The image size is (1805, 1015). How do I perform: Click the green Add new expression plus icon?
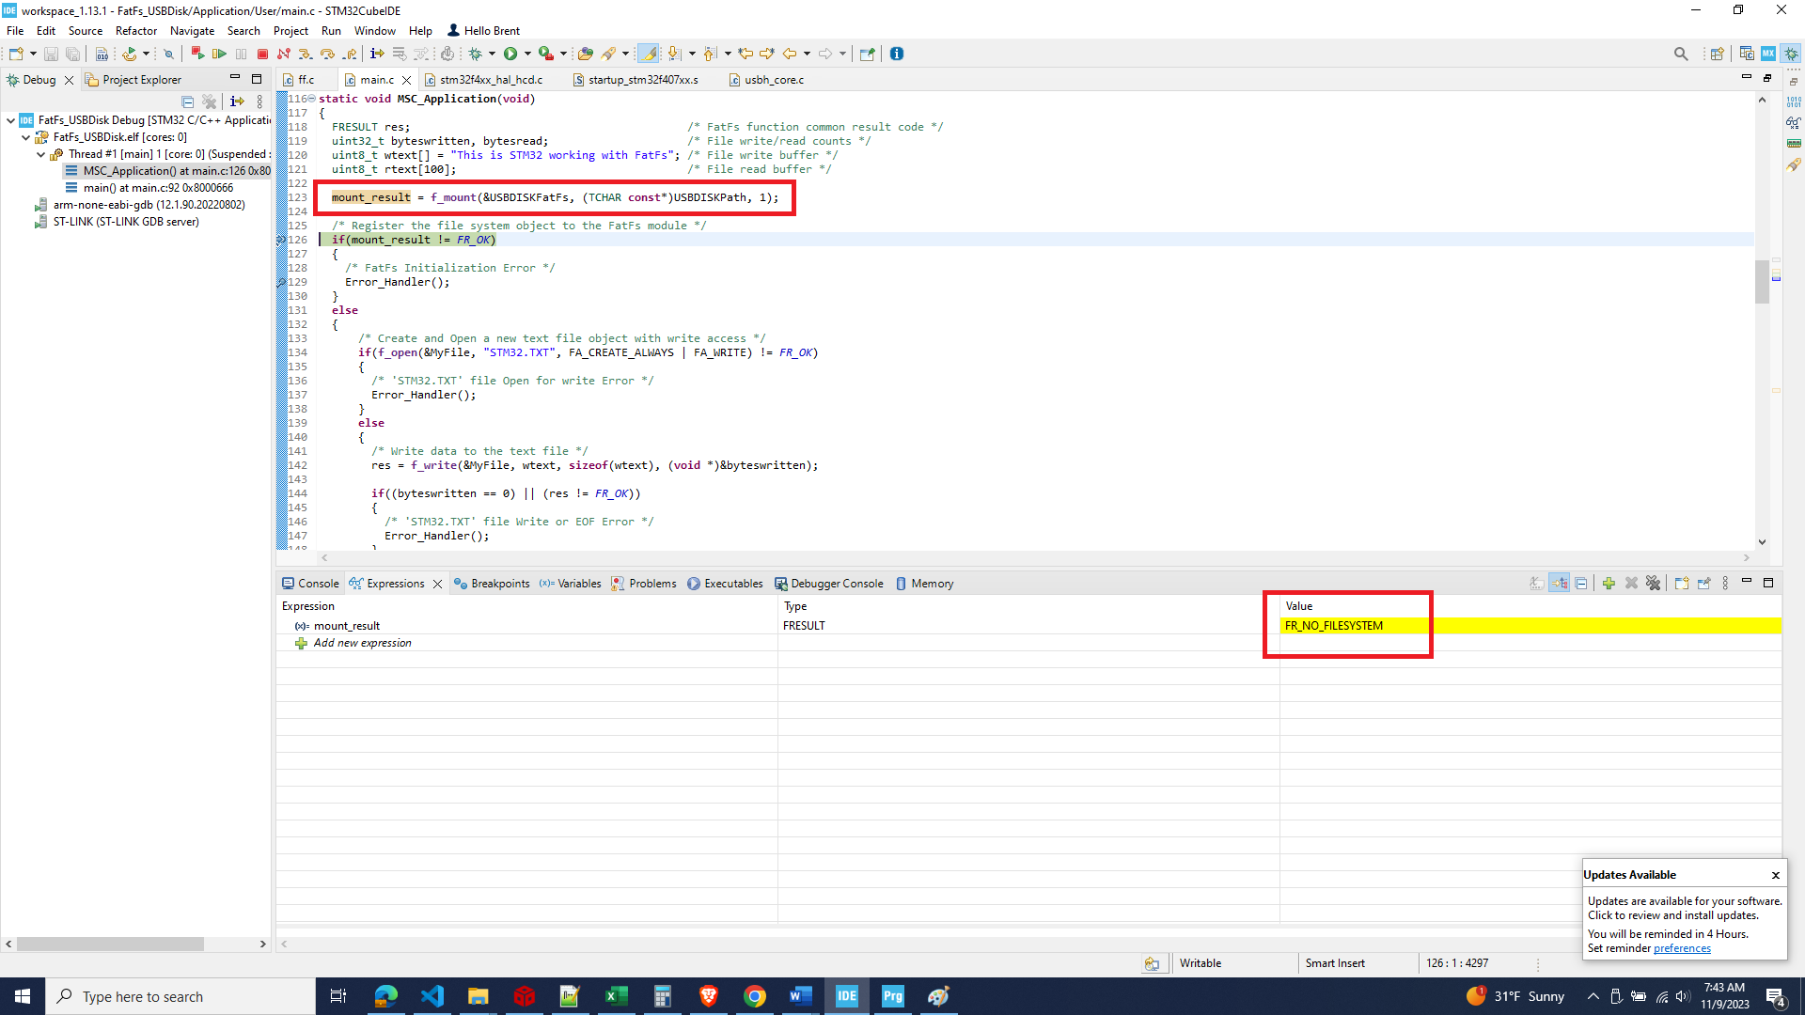[1609, 584]
